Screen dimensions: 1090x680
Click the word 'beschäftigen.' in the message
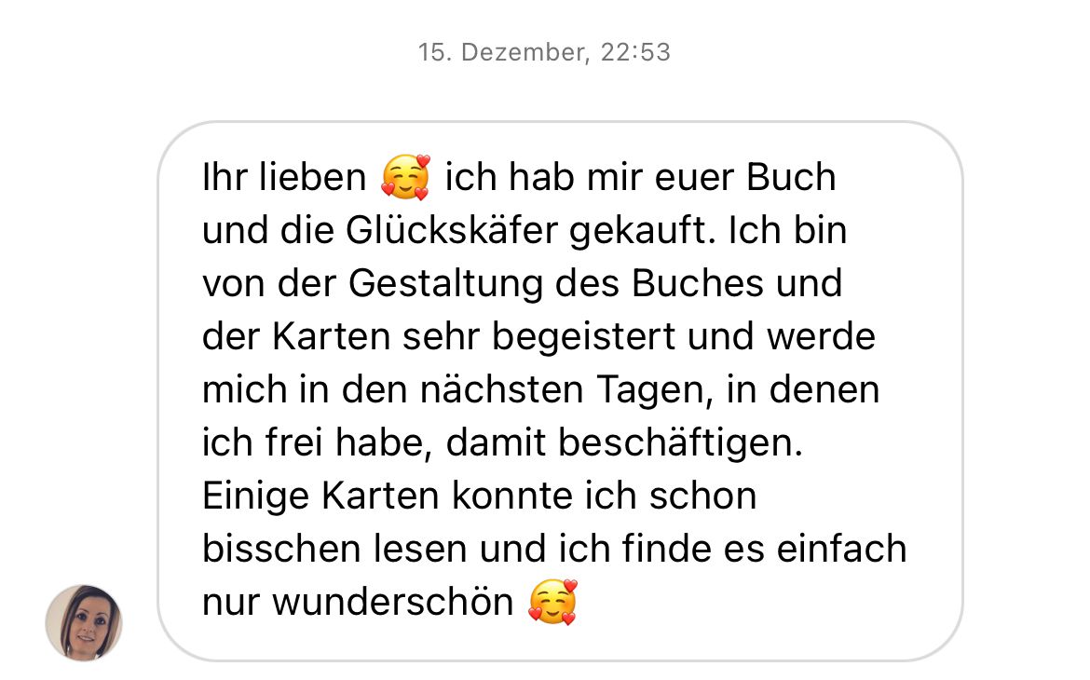coord(681,442)
